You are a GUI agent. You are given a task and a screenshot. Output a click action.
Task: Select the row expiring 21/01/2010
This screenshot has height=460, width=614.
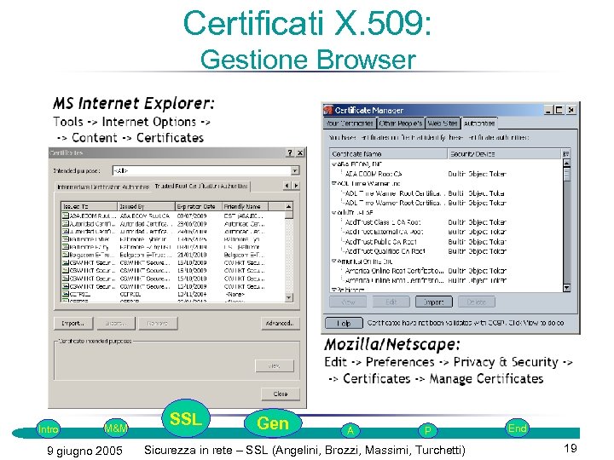173,255
